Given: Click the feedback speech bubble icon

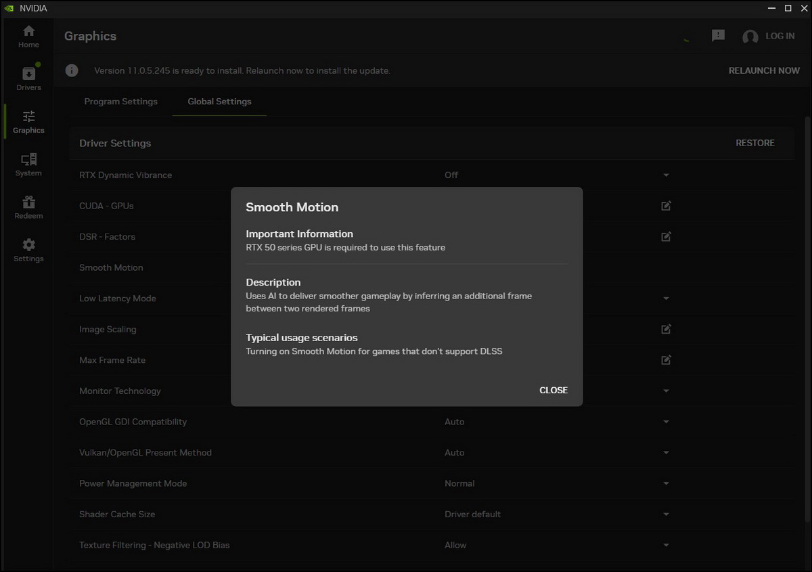Looking at the screenshot, I should tap(719, 36).
